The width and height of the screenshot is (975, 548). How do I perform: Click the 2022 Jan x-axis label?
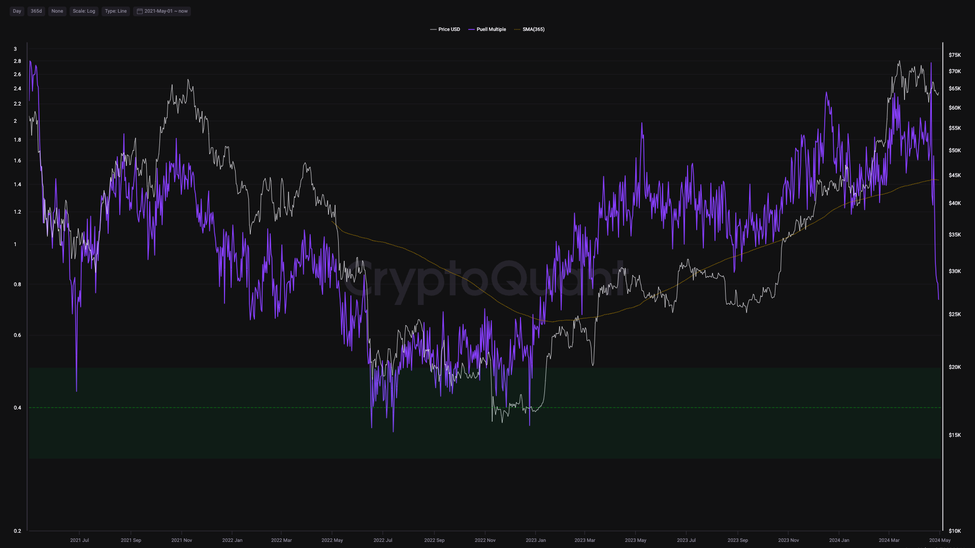click(232, 540)
